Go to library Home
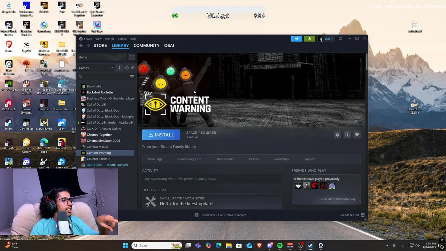The width and height of the screenshot is (446, 251). click(83, 57)
